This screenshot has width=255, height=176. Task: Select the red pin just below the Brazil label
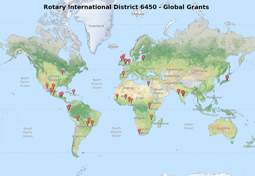(x=89, y=120)
